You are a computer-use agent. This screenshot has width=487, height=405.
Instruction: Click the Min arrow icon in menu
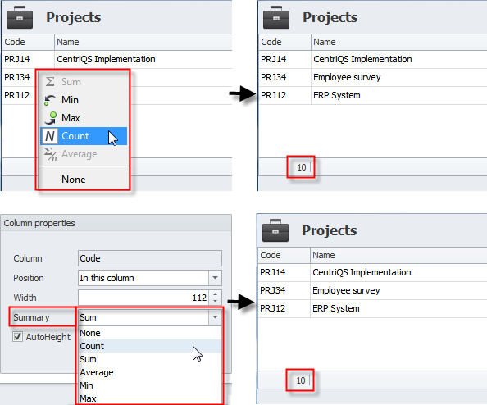(x=50, y=100)
